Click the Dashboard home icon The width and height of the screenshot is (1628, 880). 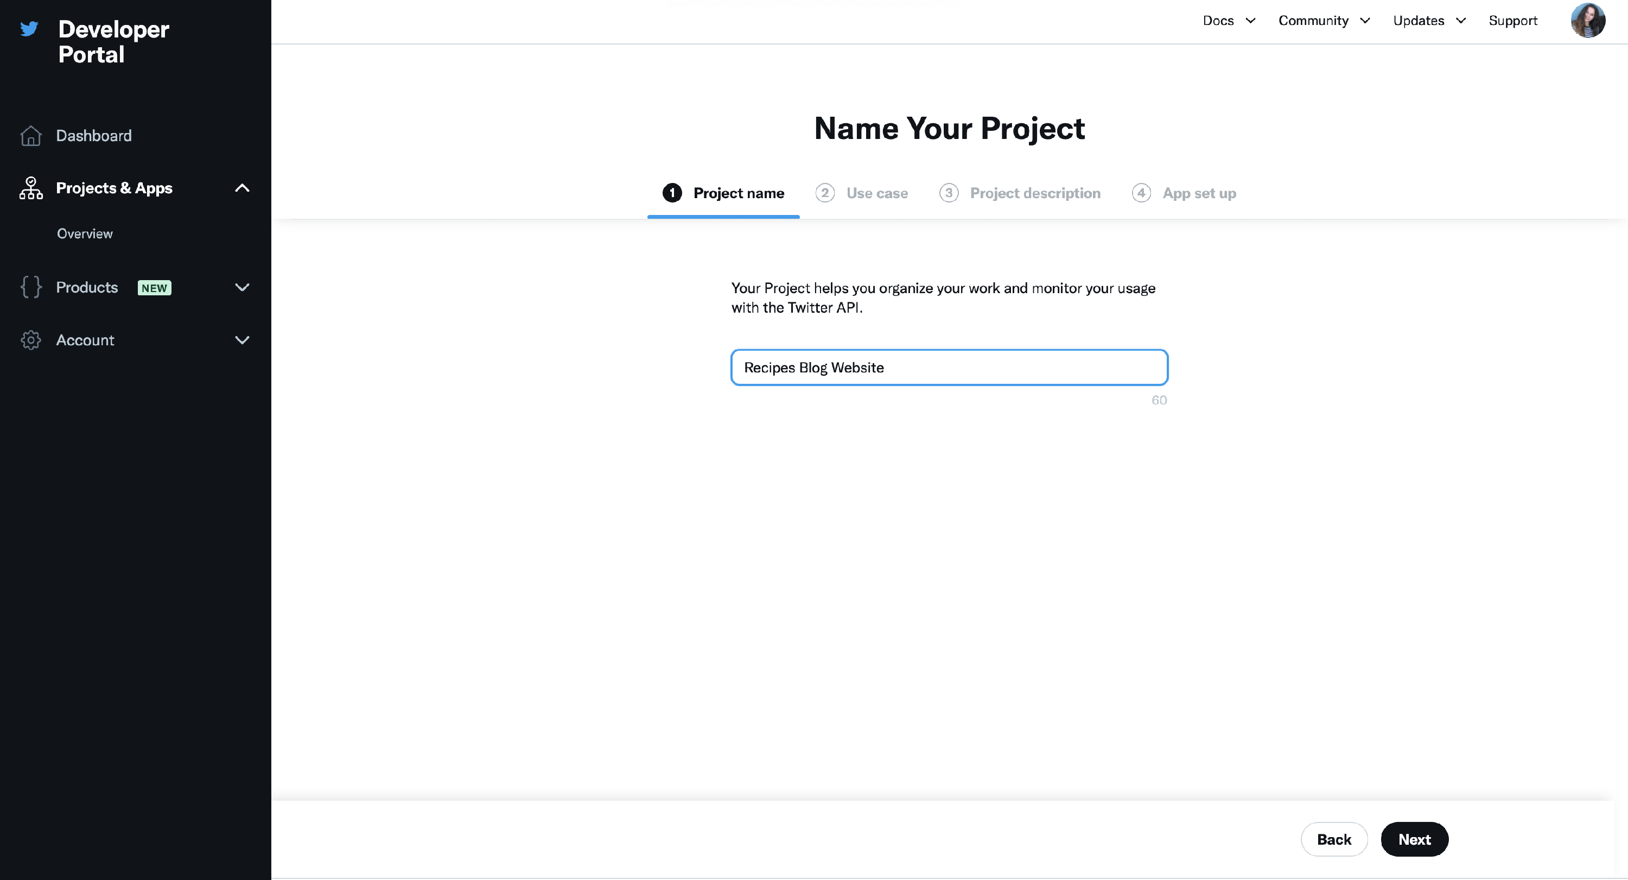30,136
